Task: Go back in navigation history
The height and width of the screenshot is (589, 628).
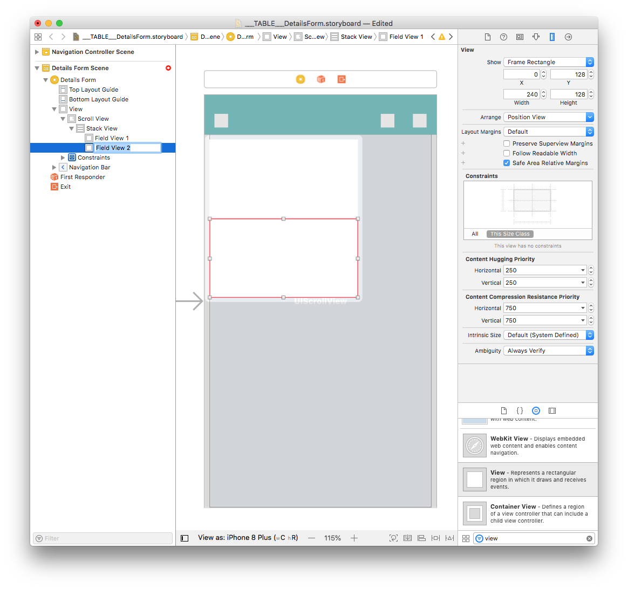Action: click(51, 37)
